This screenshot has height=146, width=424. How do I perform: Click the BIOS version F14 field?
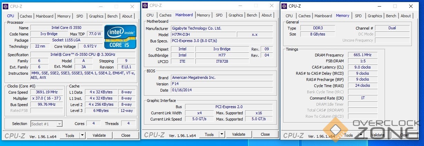pos(222,84)
